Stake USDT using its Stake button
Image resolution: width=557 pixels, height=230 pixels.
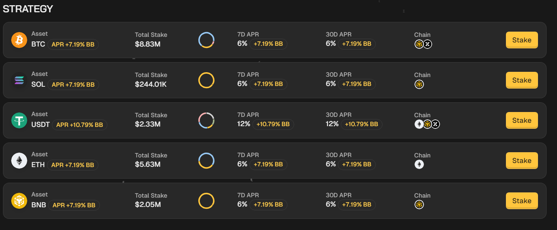522,120
